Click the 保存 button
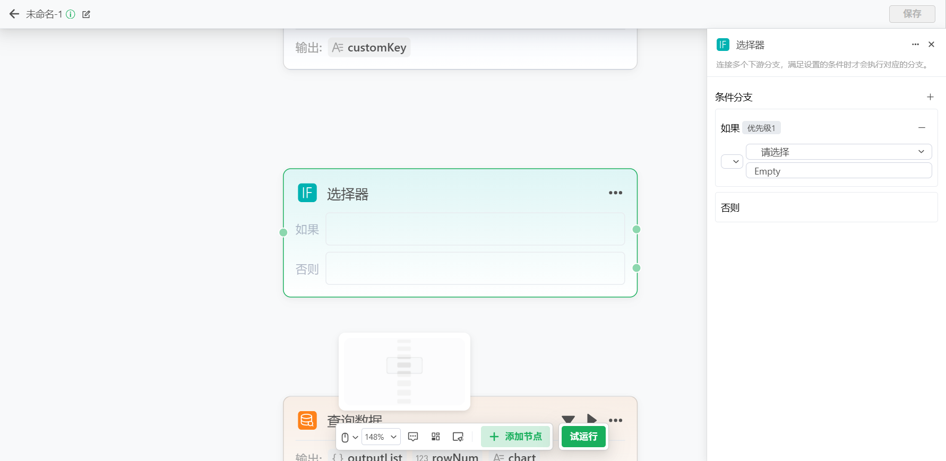This screenshot has height=461, width=946. (912, 14)
